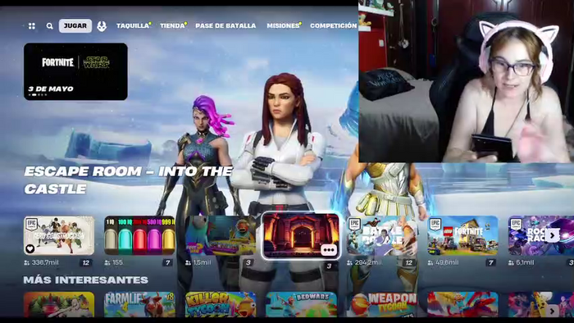The height and width of the screenshot is (323, 574).
Task: Advance the top row with right chevron
Action: 552,235
